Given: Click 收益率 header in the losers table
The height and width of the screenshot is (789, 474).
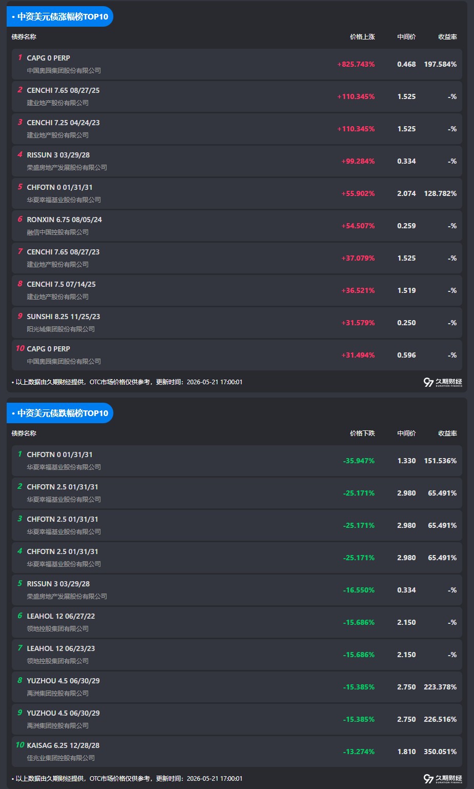Looking at the screenshot, I should 447,433.
